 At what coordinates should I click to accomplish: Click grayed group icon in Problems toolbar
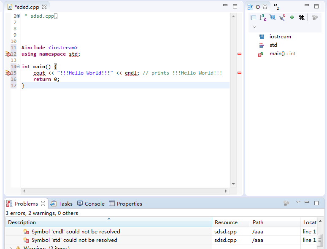(x=286, y=203)
